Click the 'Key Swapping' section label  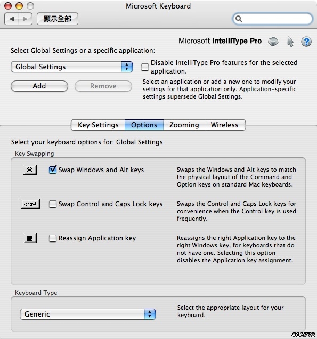(34, 154)
